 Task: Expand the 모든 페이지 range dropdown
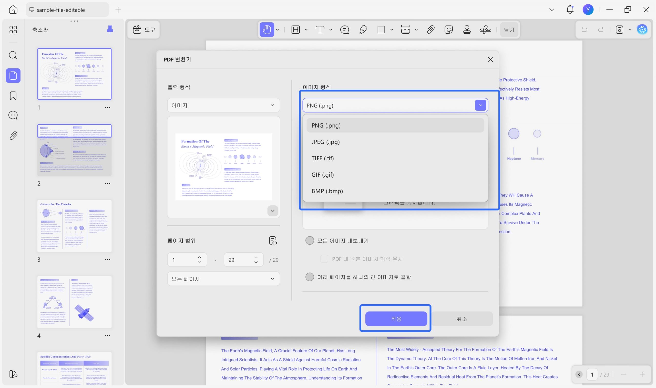point(223,279)
